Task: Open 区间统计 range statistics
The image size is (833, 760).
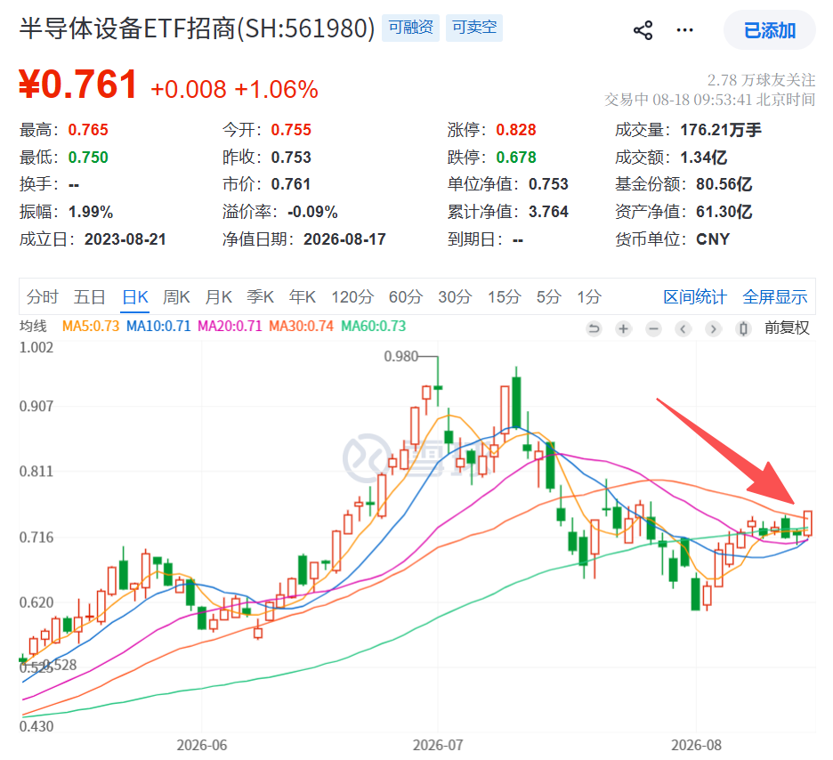Action: tap(695, 297)
